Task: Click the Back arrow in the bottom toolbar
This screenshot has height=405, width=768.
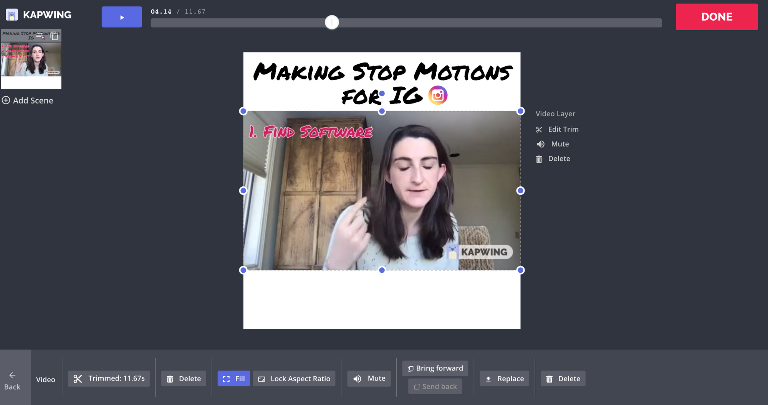Action: [x=12, y=375]
